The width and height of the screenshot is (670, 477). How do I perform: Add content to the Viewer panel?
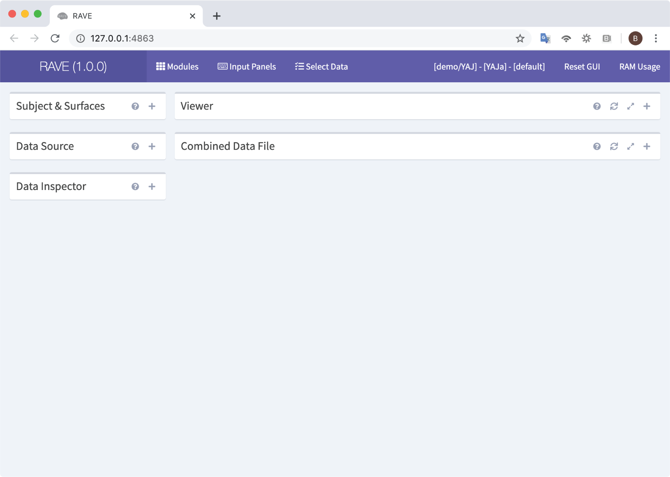pyautogui.click(x=647, y=106)
